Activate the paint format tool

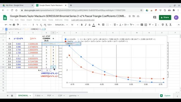pyautogui.click(x=18, y=25)
